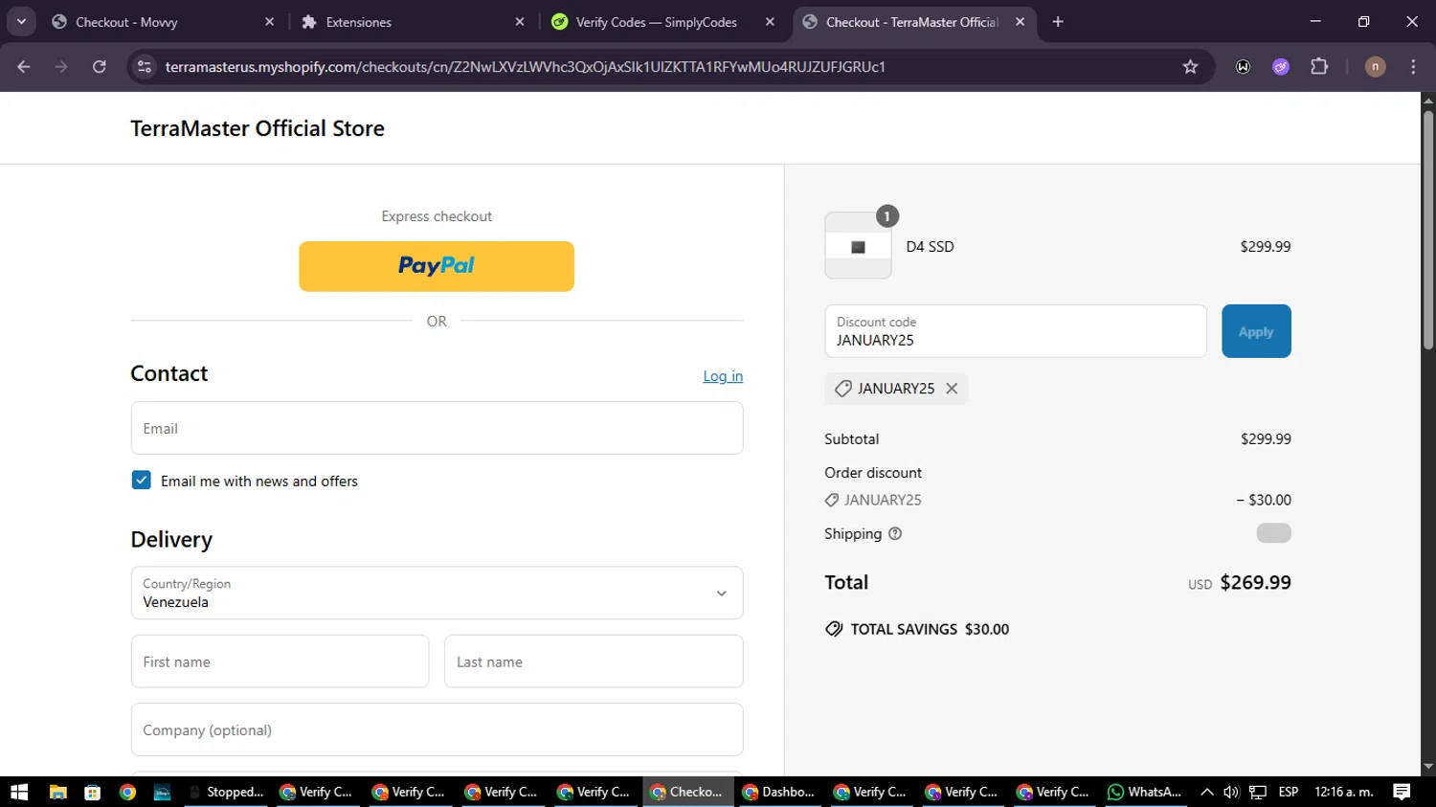Screen dimensions: 1436x807
Task: Open site information icon in address bar
Action: pyautogui.click(x=145, y=67)
